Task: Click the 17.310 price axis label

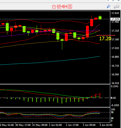Action: [115, 31]
